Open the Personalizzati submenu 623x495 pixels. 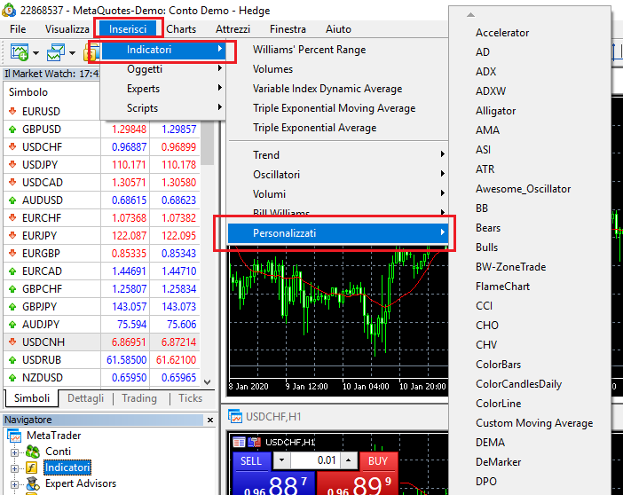tap(338, 233)
